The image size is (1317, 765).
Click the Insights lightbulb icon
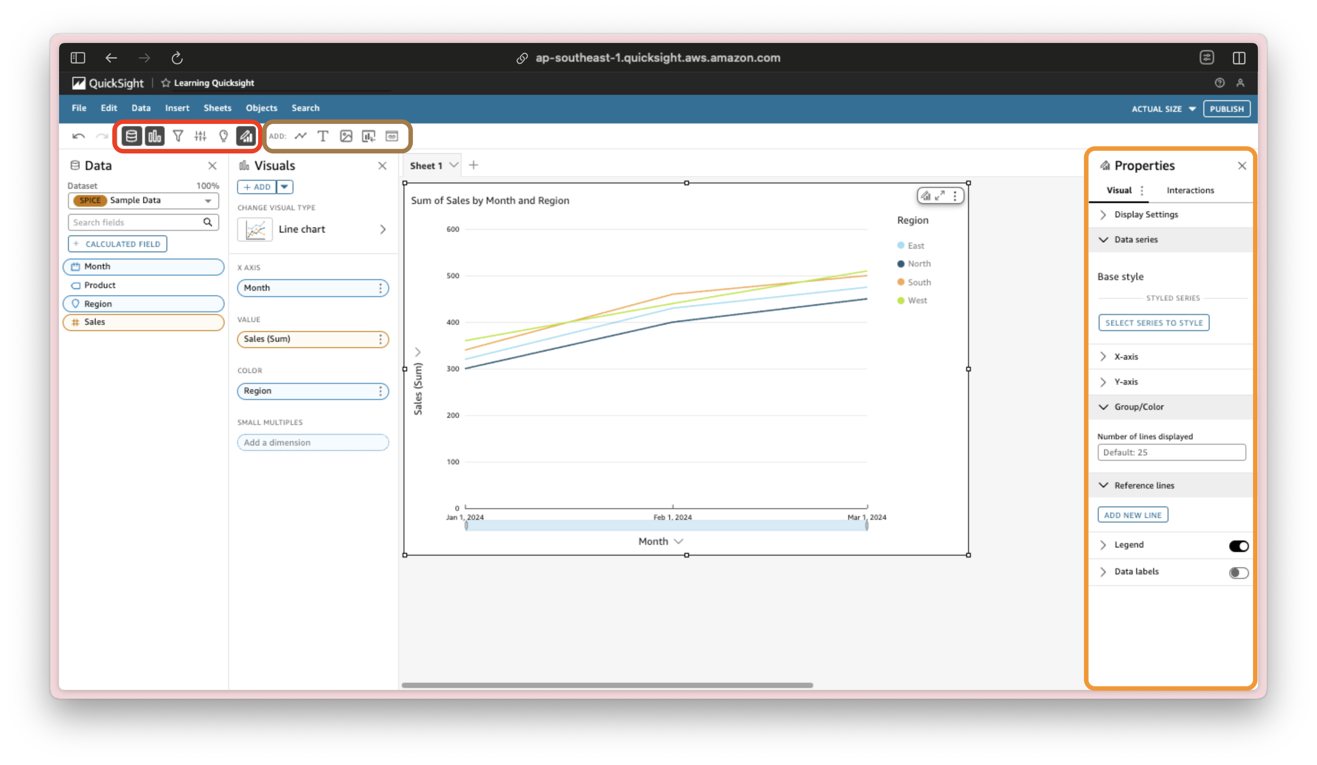(x=223, y=136)
